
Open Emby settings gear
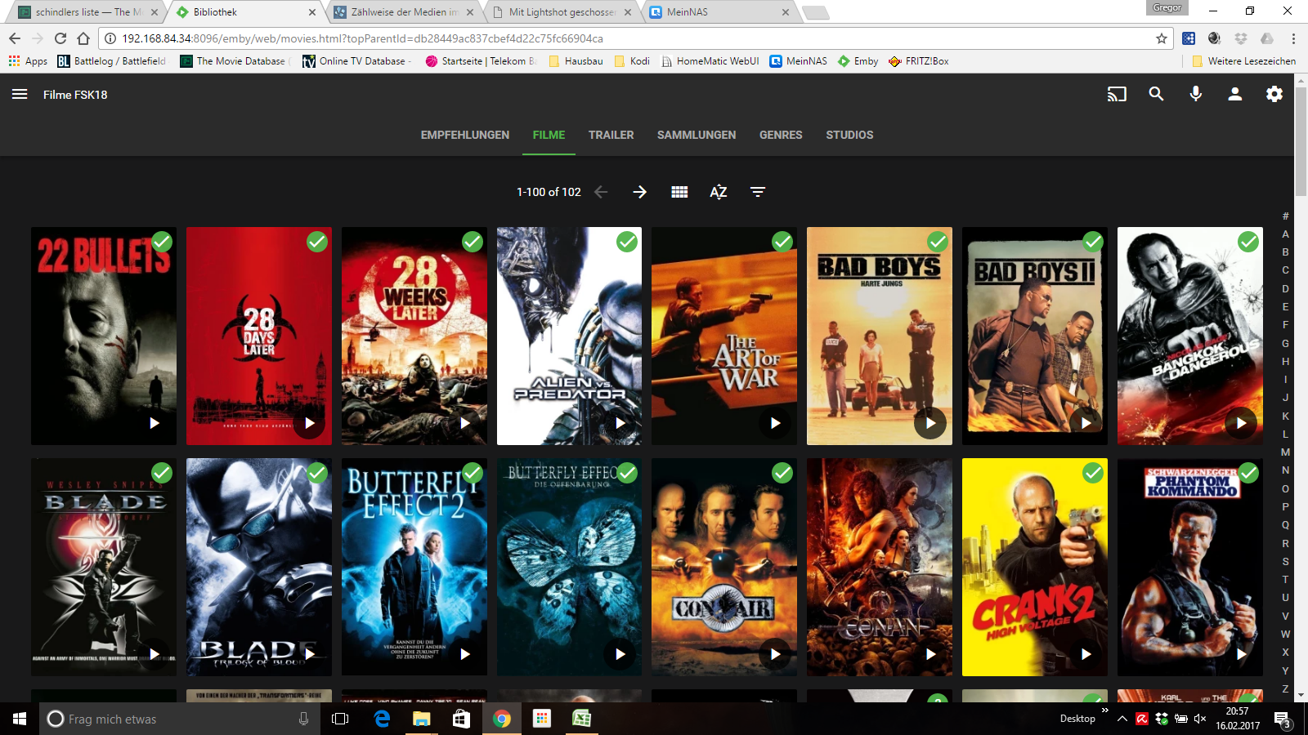1274,95
